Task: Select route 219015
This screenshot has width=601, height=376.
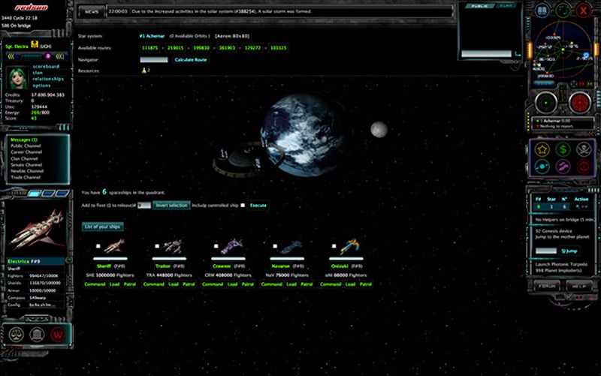Action: coord(176,48)
